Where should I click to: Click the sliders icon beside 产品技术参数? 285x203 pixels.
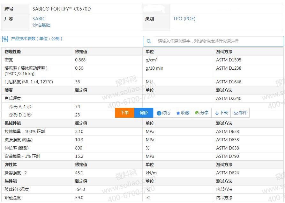(5, 39)
